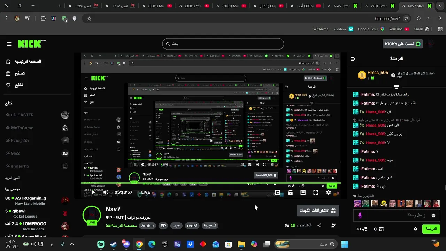
Task: Open Discord from the taskbar
Action: tap(126, 244)
